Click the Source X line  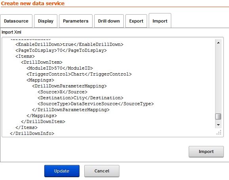click(62, 92)
